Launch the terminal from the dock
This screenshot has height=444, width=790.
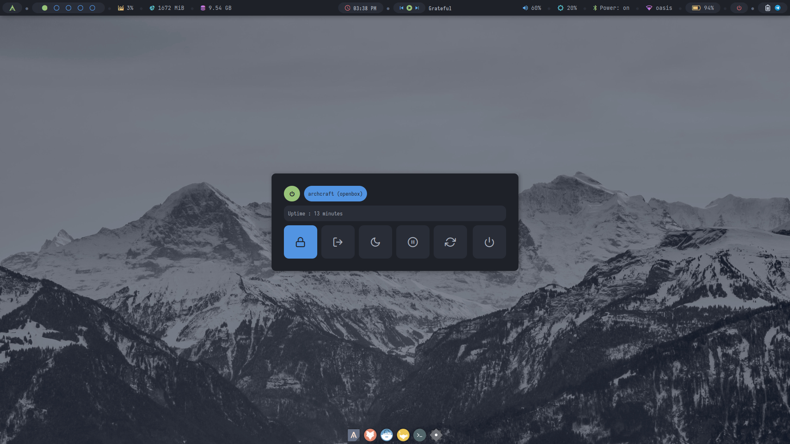tap(419, 435)
